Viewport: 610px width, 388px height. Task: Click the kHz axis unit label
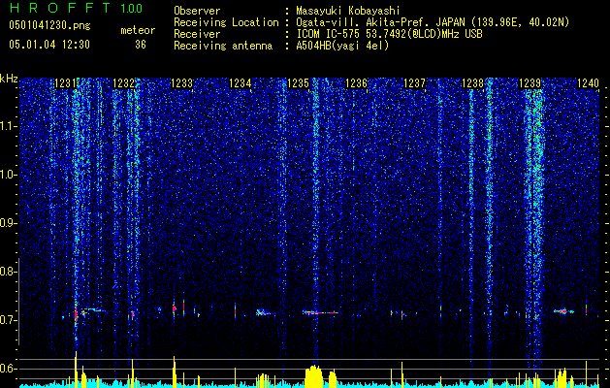(x=9, y=79)
